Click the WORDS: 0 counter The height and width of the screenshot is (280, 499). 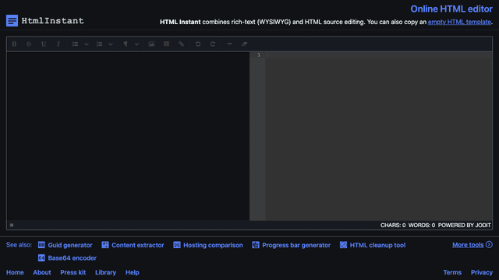421,225
